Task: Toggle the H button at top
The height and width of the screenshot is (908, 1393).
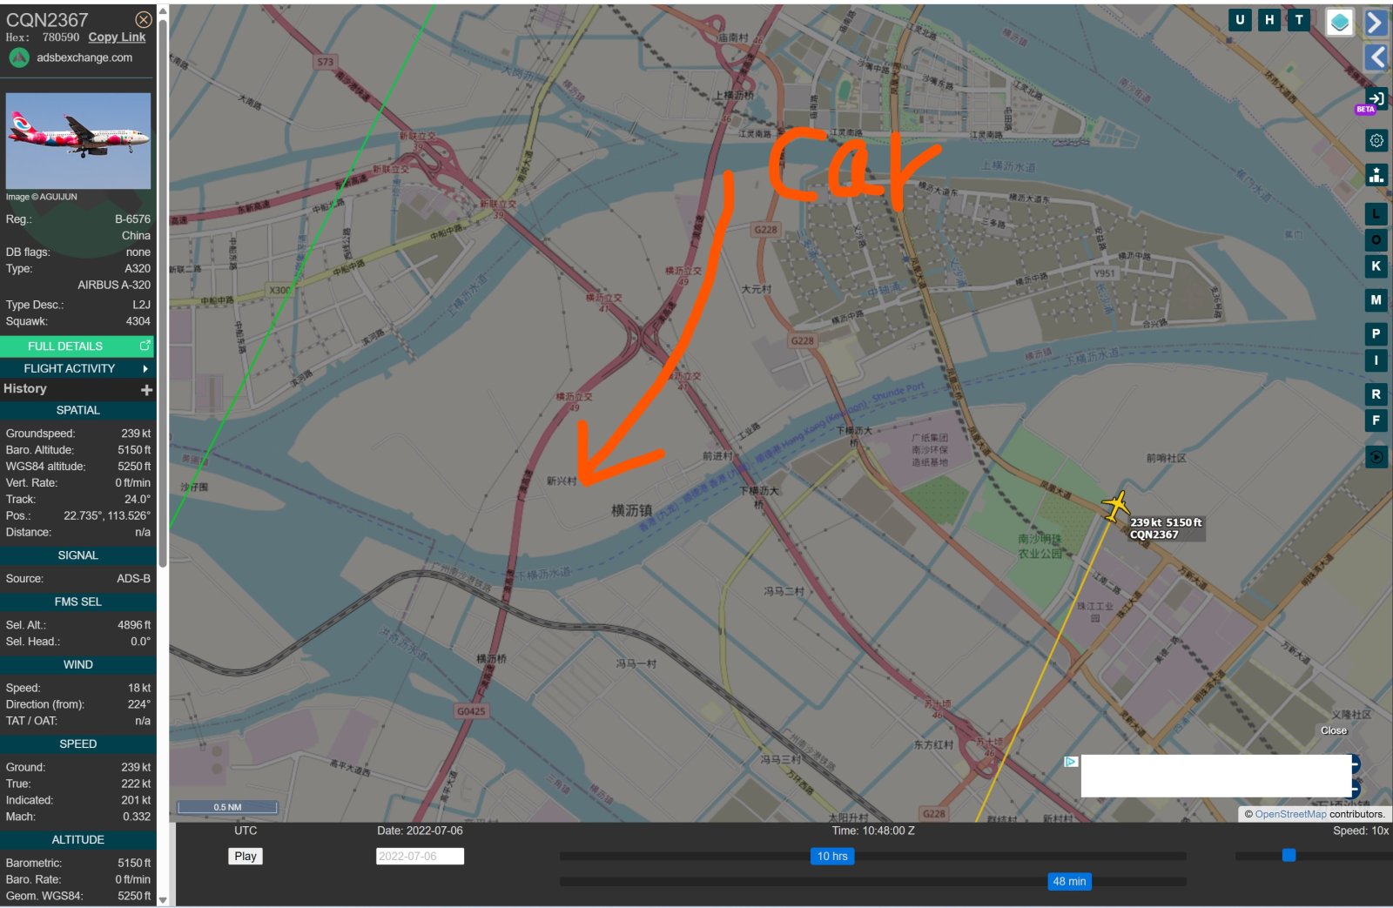Action: [1269, 19]
